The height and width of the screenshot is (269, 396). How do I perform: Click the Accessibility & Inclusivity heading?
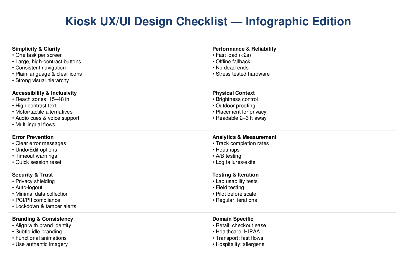point(44,93)
